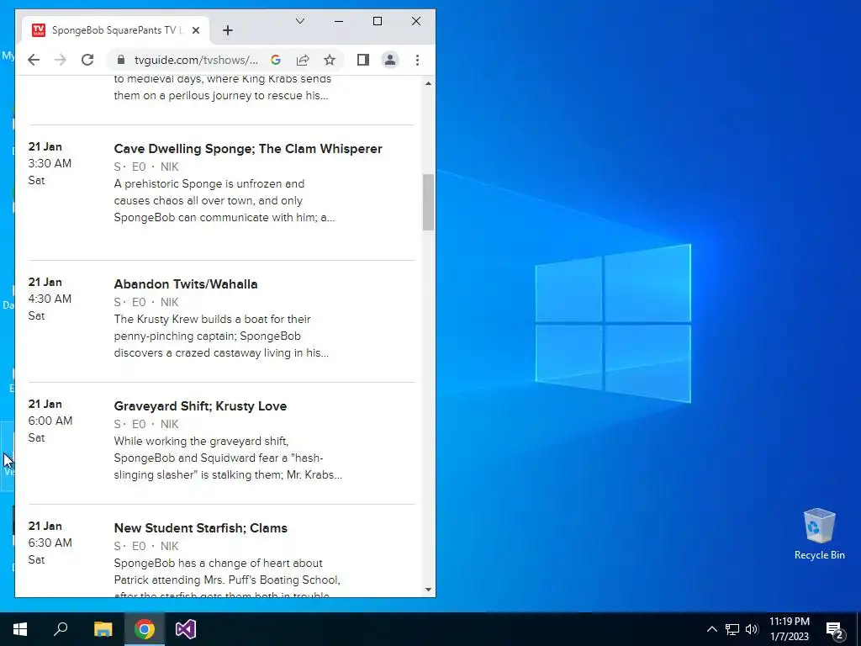Open the Chrome three-dot menu
The height and width of the screenshot is (646, 861).
pyautogui.click(x=417, y=60)
